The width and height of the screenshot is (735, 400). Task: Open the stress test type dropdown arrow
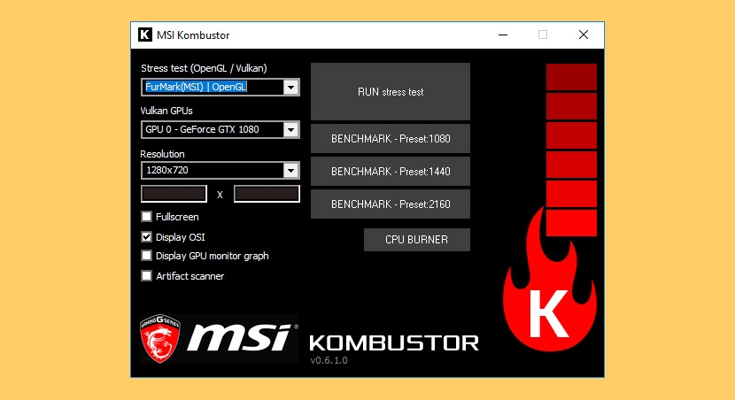[x=290, y=87]
